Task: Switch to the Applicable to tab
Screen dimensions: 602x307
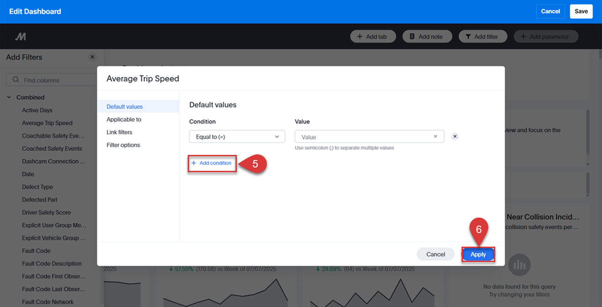Action: click(123, 119)
